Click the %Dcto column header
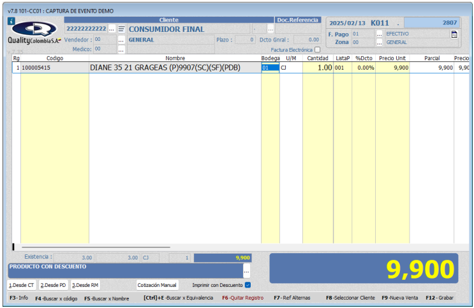 coord(364,58)
